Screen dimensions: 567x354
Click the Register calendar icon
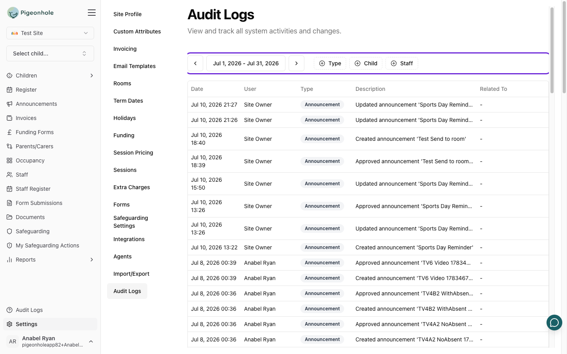(9, 90)
